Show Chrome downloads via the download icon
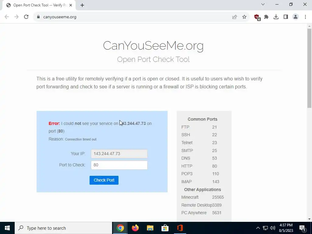 (276, 17)
